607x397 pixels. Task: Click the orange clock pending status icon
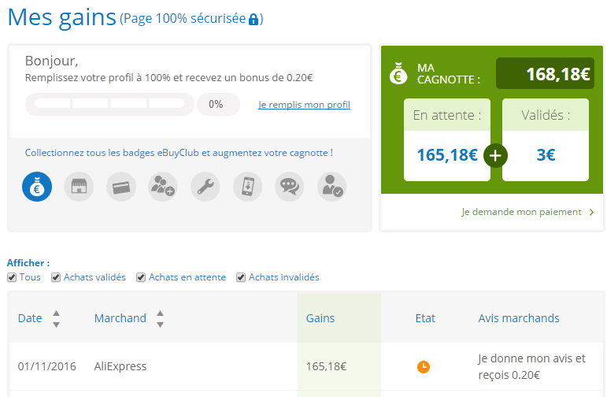[x=424, y=366]
